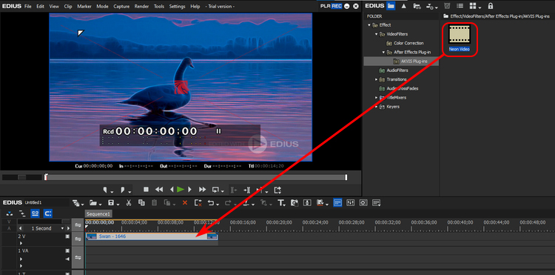This screenshot has height=275, width=555.
Task: Step to the next frame
Action: [189, 190]
